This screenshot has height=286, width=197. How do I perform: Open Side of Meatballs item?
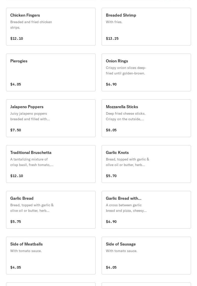(51, 256)
